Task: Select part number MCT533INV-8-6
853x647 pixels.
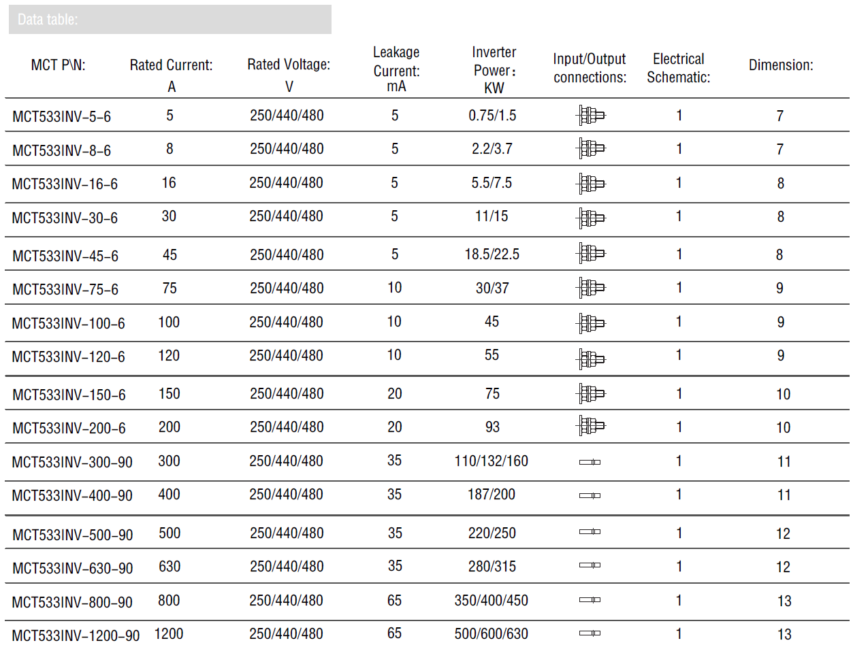Action: coord(61,150)
